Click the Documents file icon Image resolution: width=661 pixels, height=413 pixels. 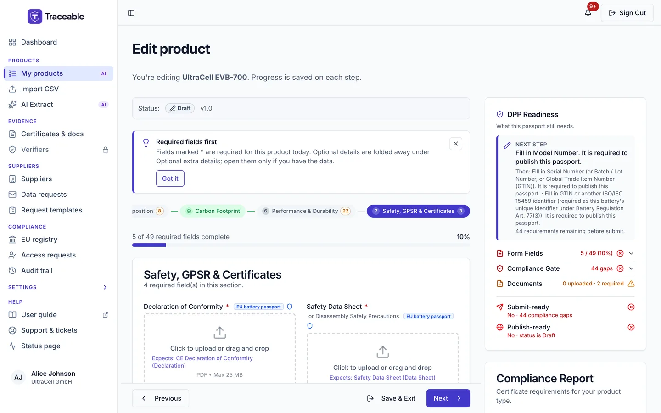(x=500, y=284)
